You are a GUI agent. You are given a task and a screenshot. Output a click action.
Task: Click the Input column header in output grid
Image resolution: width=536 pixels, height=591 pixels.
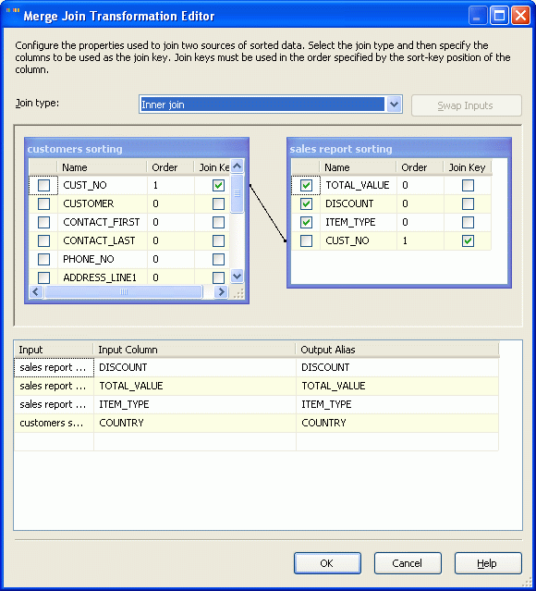(x=54, y=350)
